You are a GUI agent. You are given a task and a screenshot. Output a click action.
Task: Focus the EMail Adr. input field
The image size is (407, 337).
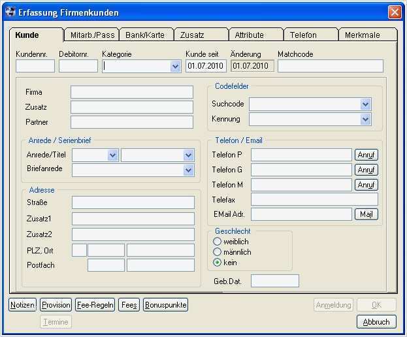301,214
